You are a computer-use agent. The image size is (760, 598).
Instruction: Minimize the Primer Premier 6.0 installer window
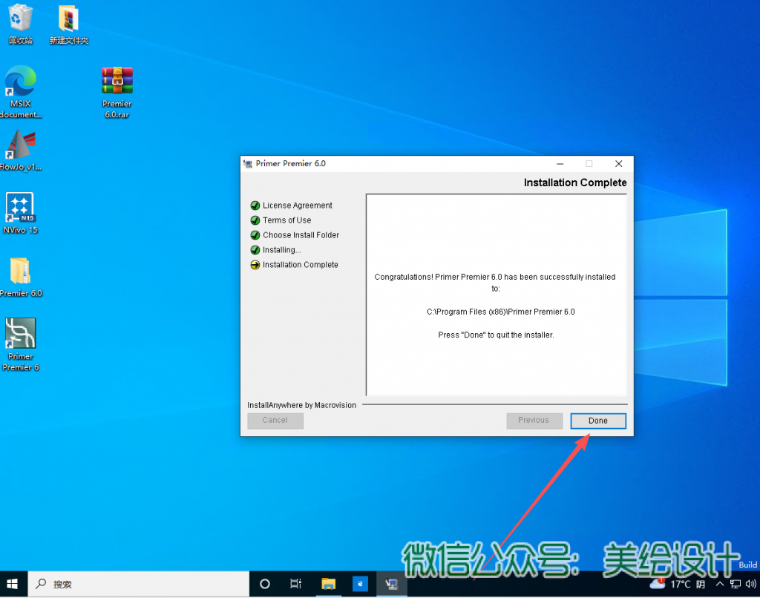pyautogui.click(x=560, y=163)
